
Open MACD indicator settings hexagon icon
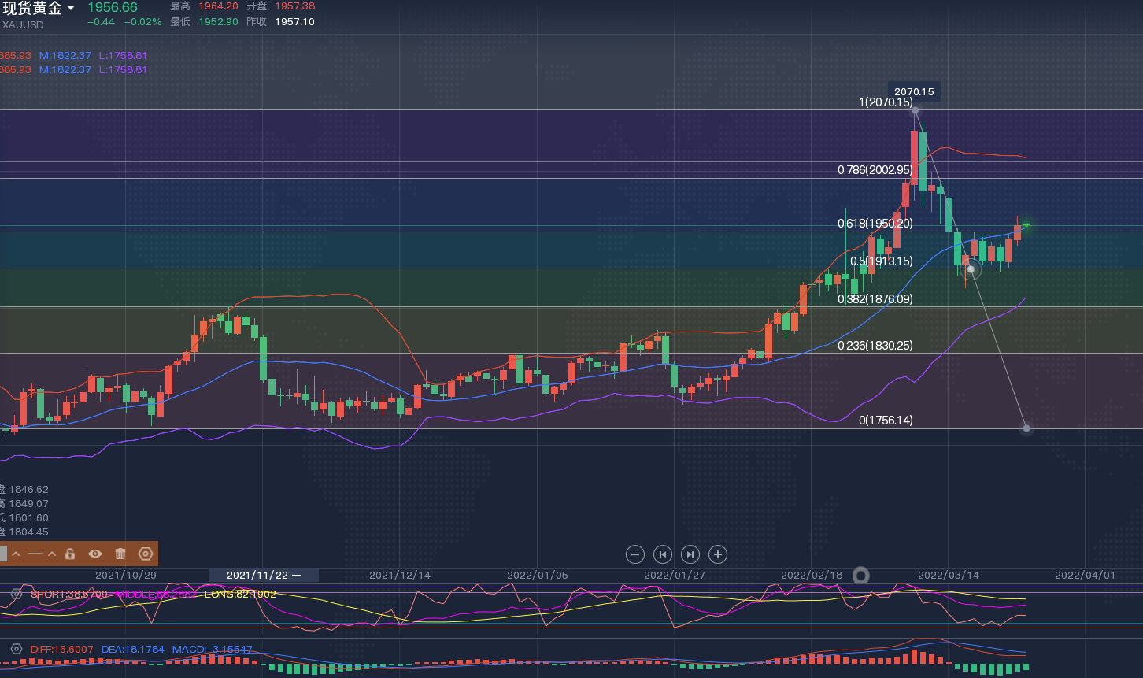point(16,649)
